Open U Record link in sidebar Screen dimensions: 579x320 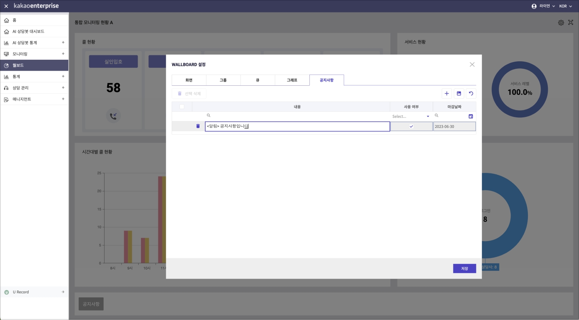pos(34,292)
